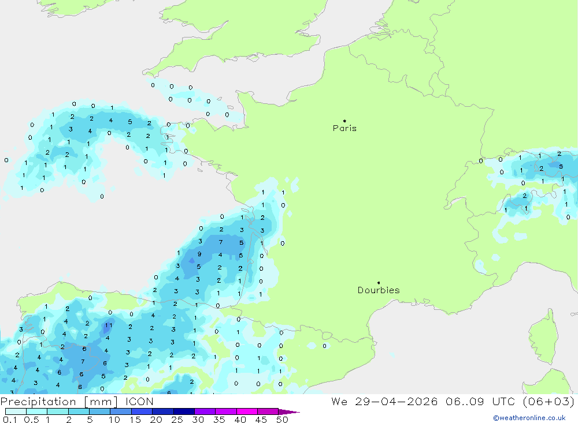Click the Dourbies city label
The height and width of the screenshot is (423, 578).
coord(379,290)
